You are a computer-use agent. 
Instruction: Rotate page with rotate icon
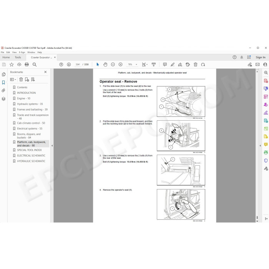(x=203, y=65)
